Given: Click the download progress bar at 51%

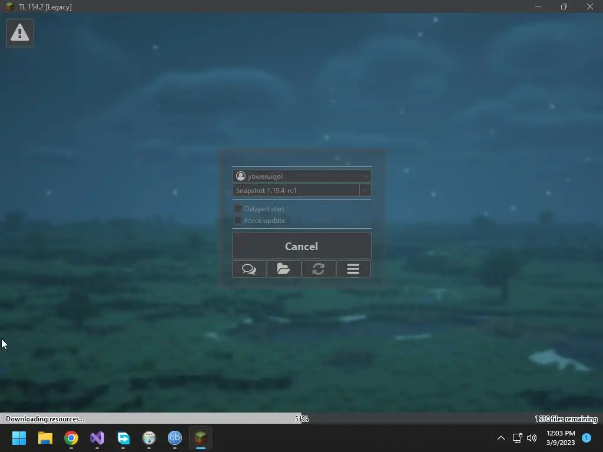Looking at the screenshot, I should click(301, 418).
